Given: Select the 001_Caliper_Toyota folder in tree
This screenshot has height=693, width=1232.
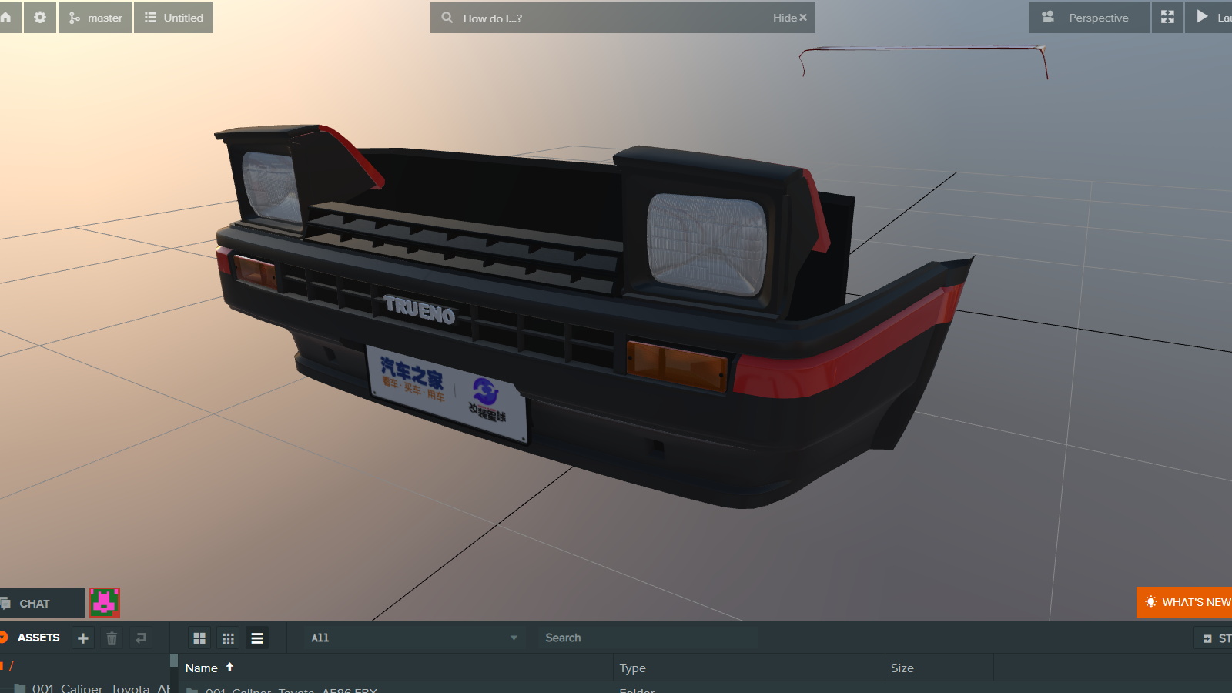Looking at the screenshot, I should (92, 688).
